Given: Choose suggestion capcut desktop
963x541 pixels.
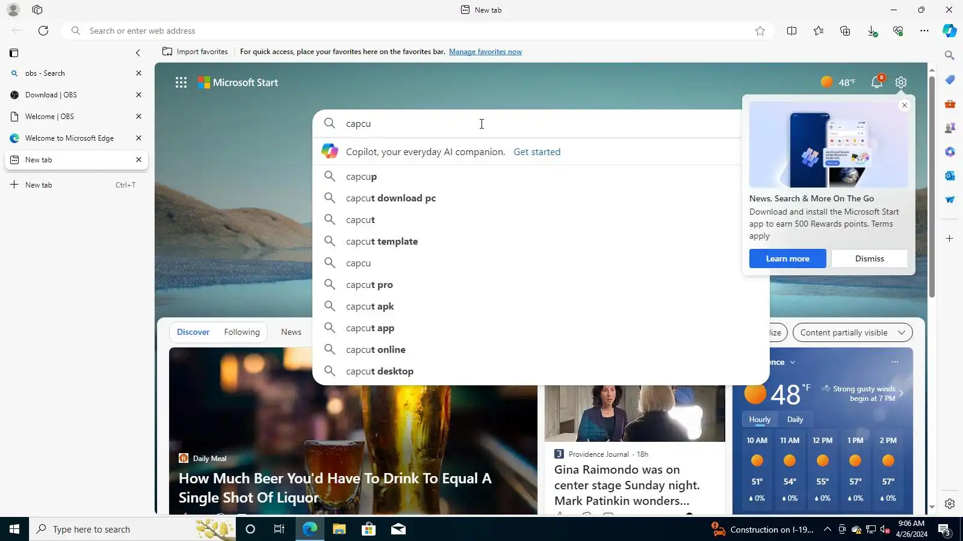Looking at the screenshot, I should (541, 371).
